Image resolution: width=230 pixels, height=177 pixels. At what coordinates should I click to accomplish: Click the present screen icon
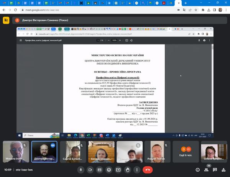(x=118, y=169)
